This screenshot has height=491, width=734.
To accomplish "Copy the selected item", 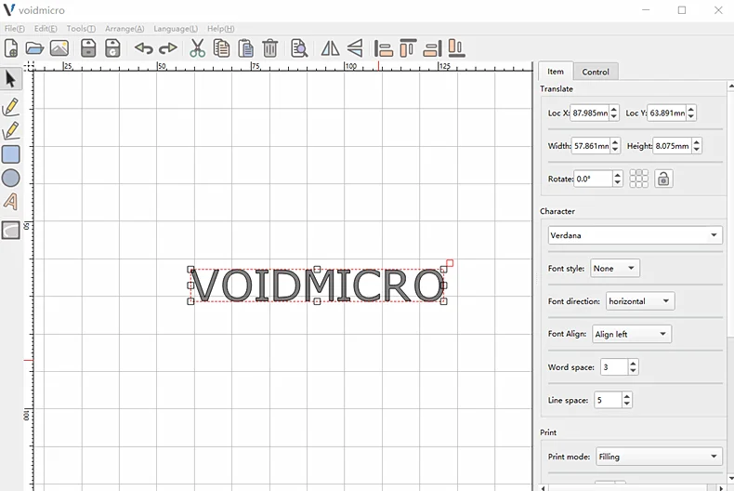I will point(221,48).
